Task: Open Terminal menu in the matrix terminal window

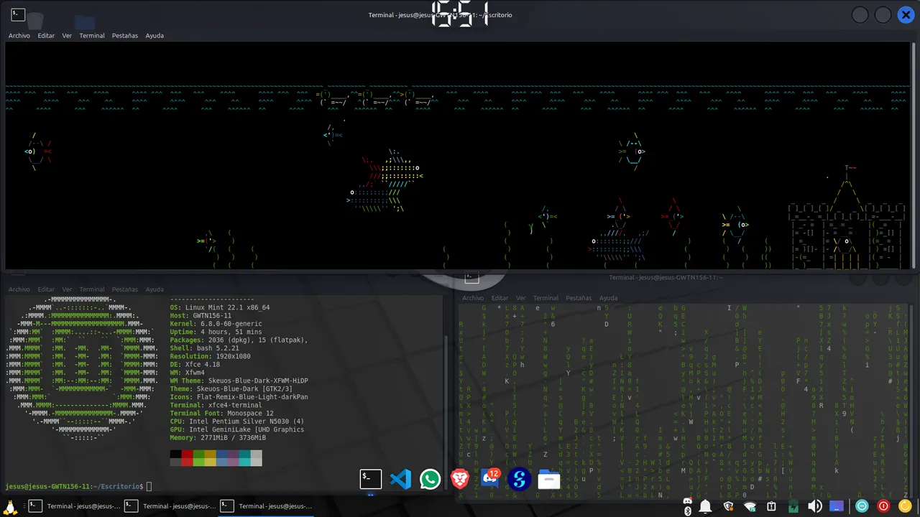Action: tap(546, 298)
